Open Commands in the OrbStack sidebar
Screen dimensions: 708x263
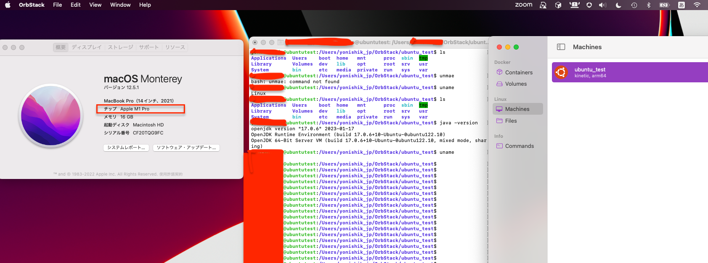pyautogui.click(x=518, y=146)
